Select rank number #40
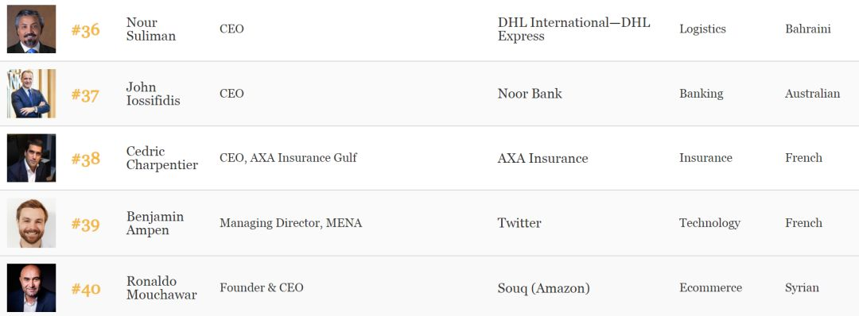The height and width of the screenshot is (316, 859). [x=86, y=288]
